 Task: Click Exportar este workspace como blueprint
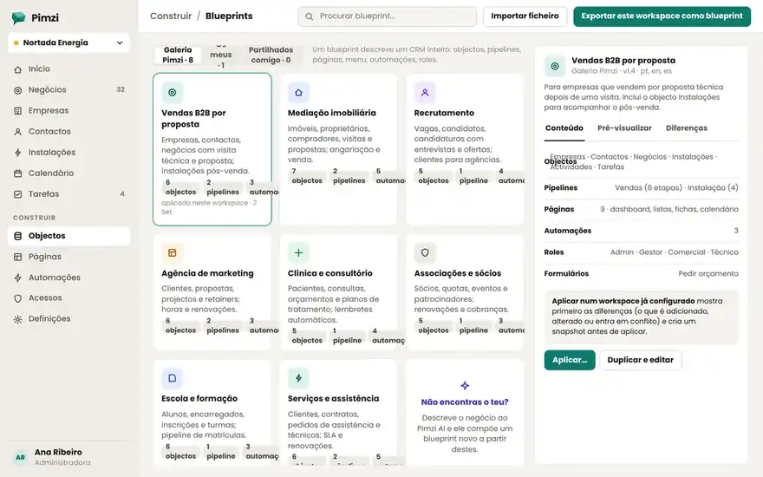662,16
